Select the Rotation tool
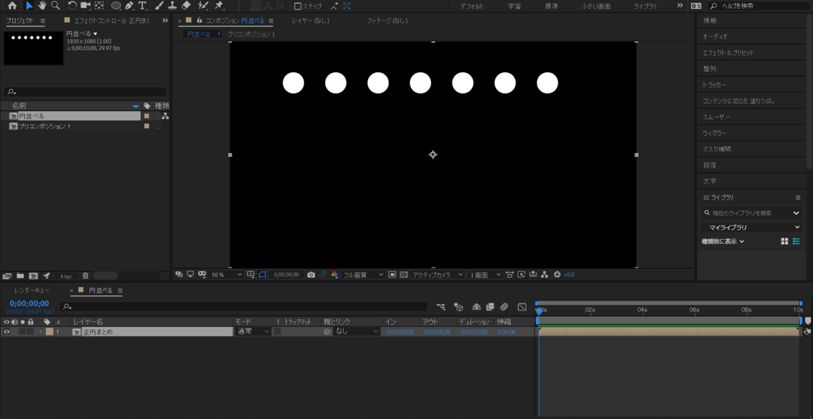This screenshot has width=813, height=419. pos(72,5)
